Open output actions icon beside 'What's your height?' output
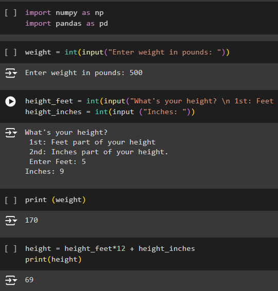 coord(11,133)
